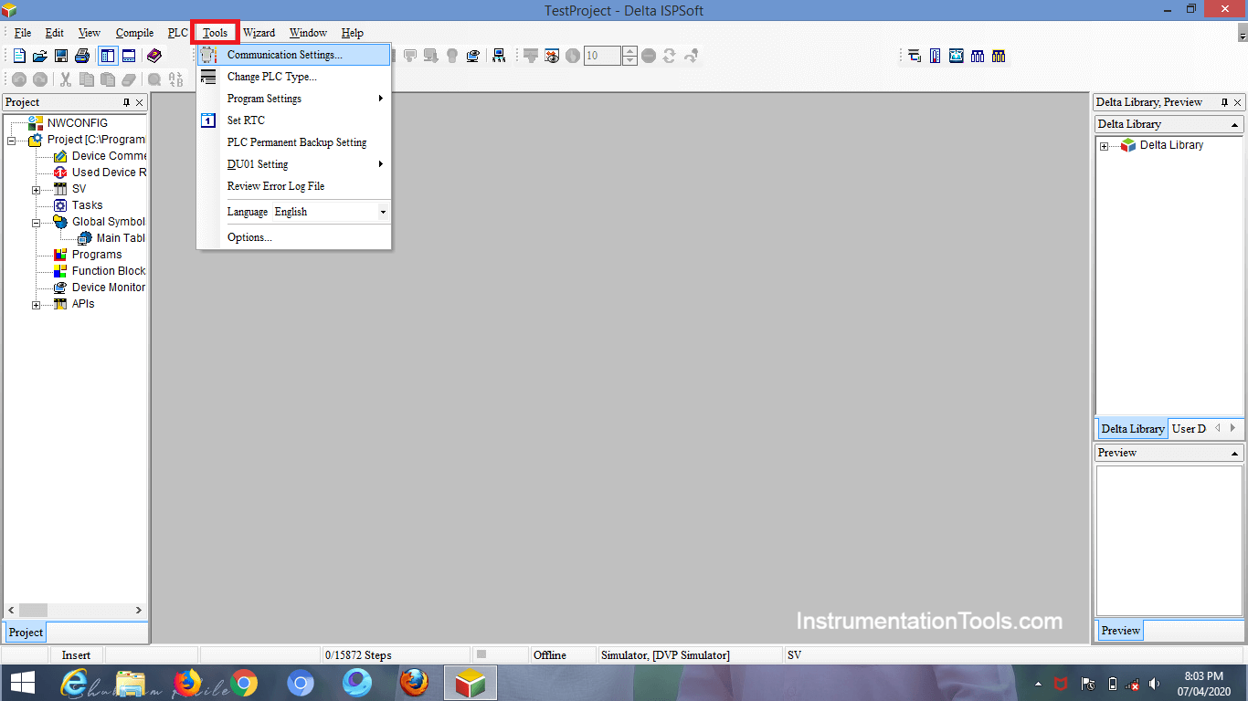Screen dimensions: 1248x701
Task: Open the File menu
Action: click(x=23, y=33)
